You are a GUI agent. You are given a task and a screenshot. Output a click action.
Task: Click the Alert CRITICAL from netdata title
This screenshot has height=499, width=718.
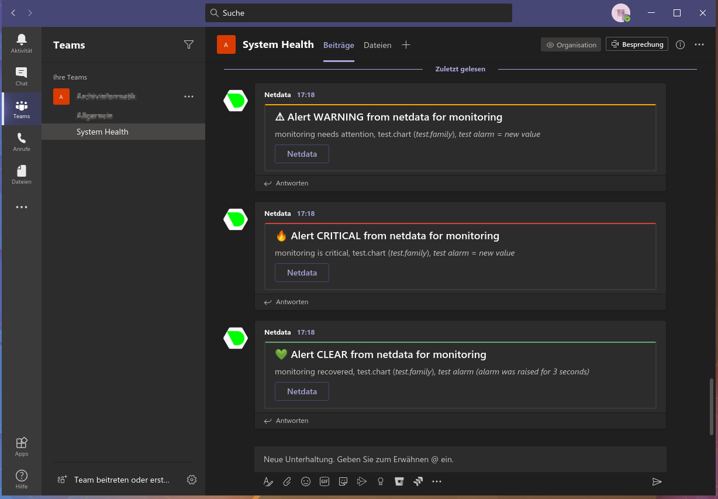click(x=387, y=236)
